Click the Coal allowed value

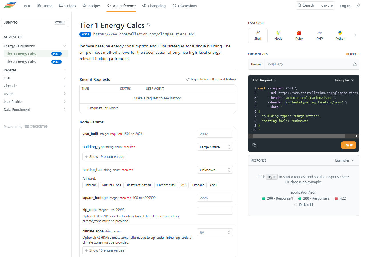click(x=214, y=185)
